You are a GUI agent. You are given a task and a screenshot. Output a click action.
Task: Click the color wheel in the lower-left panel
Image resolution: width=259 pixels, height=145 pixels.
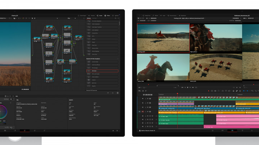pos(3,112)
